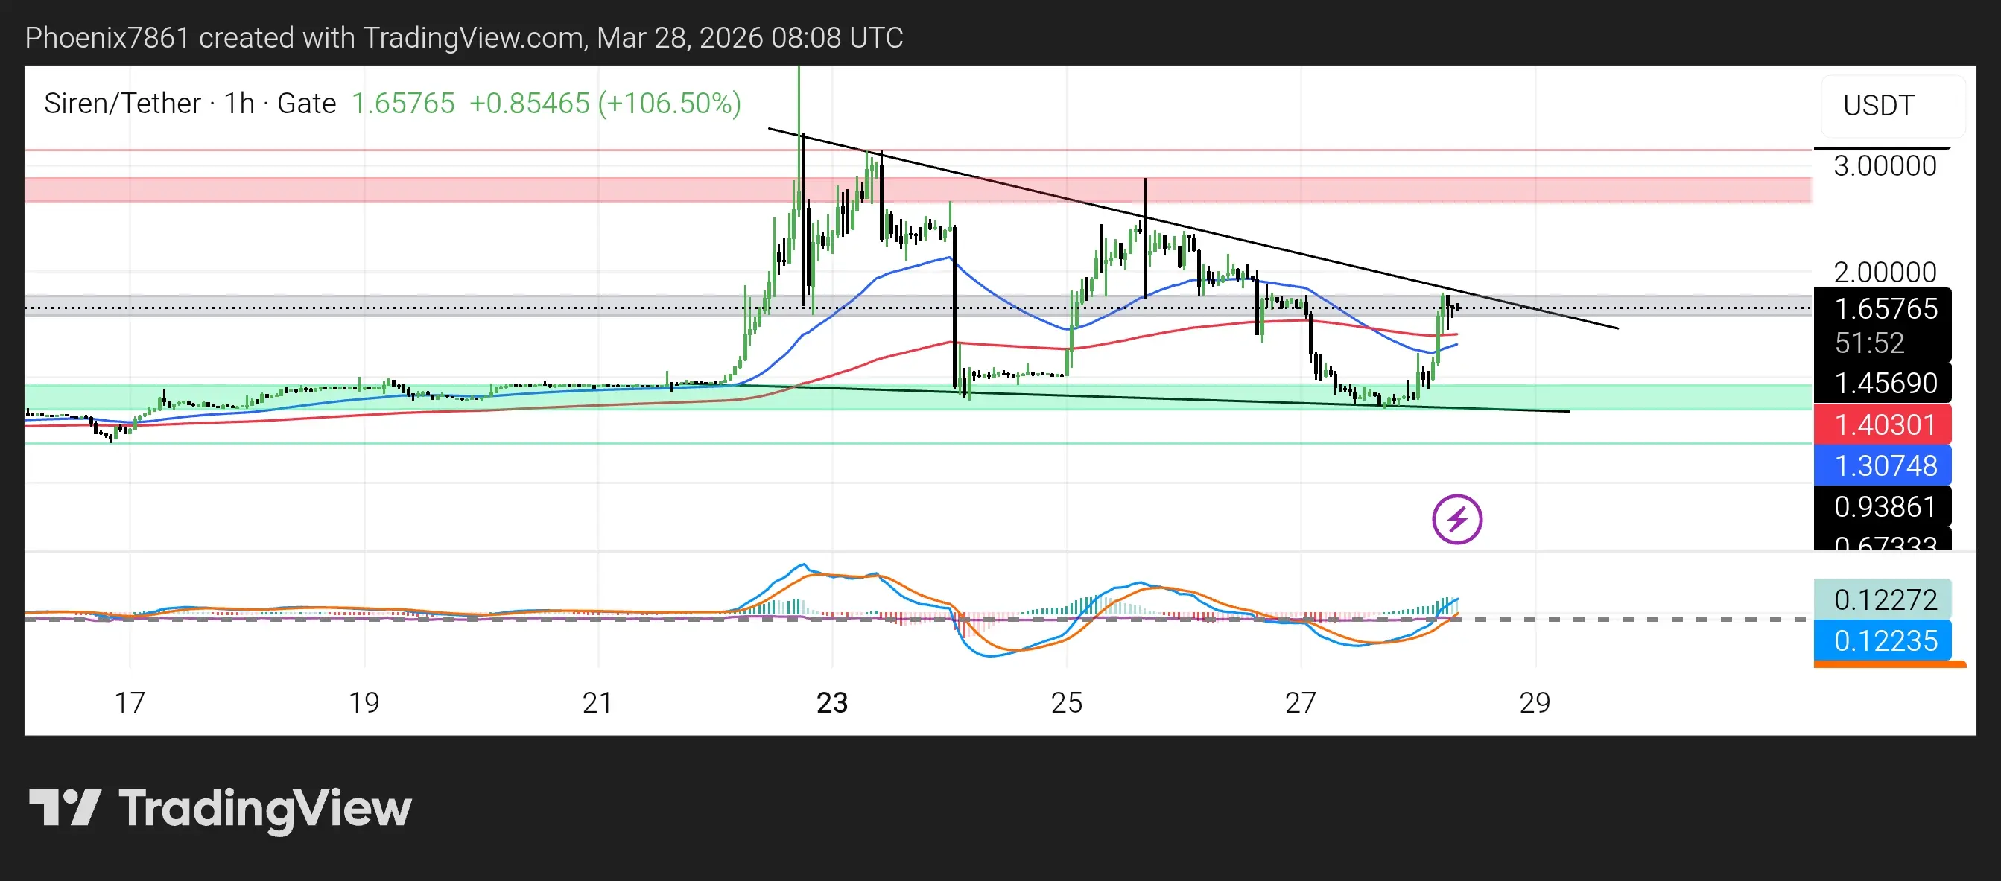Click the TradingView logo icon at bottom
Viewport: 2001px width, 881px height.
tap(66, 807)
